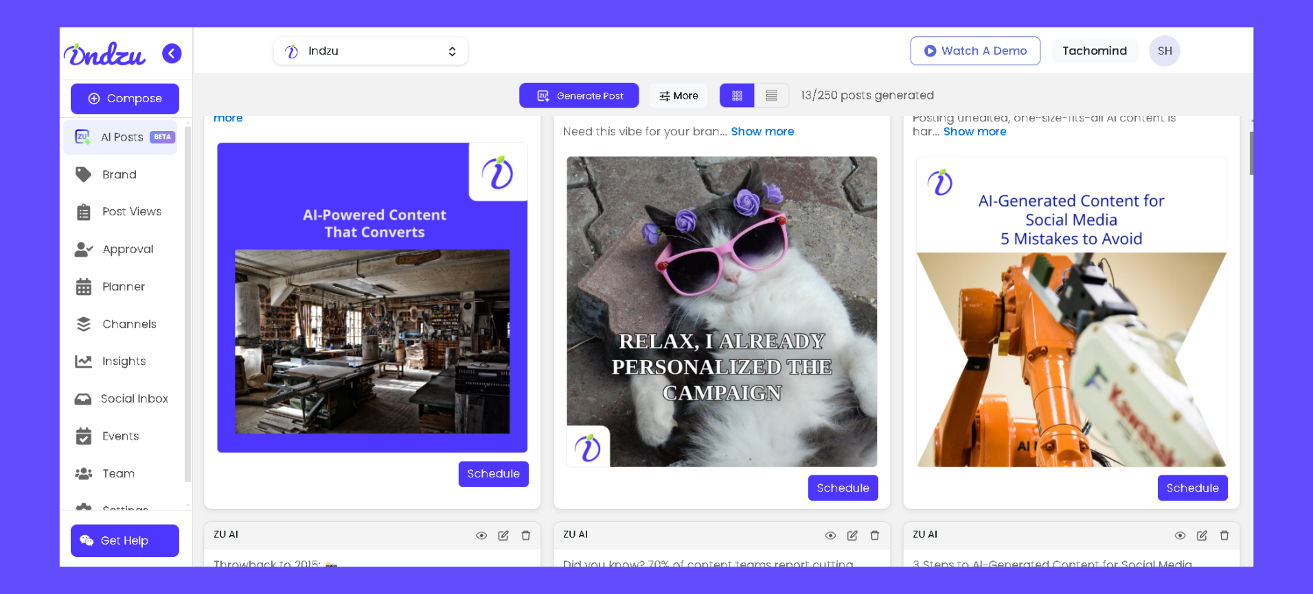The height and width of the screenshot is (594, 1313).
Task: Open the Planner page
Action: tap(124, 287)
